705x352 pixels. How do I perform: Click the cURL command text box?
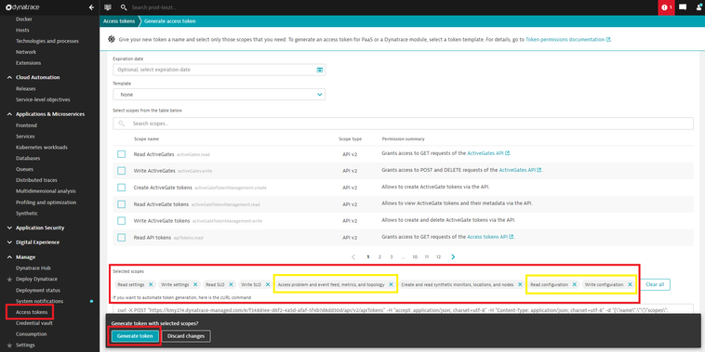403,310
